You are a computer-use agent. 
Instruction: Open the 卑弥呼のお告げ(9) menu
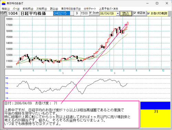tap(71, 9)
